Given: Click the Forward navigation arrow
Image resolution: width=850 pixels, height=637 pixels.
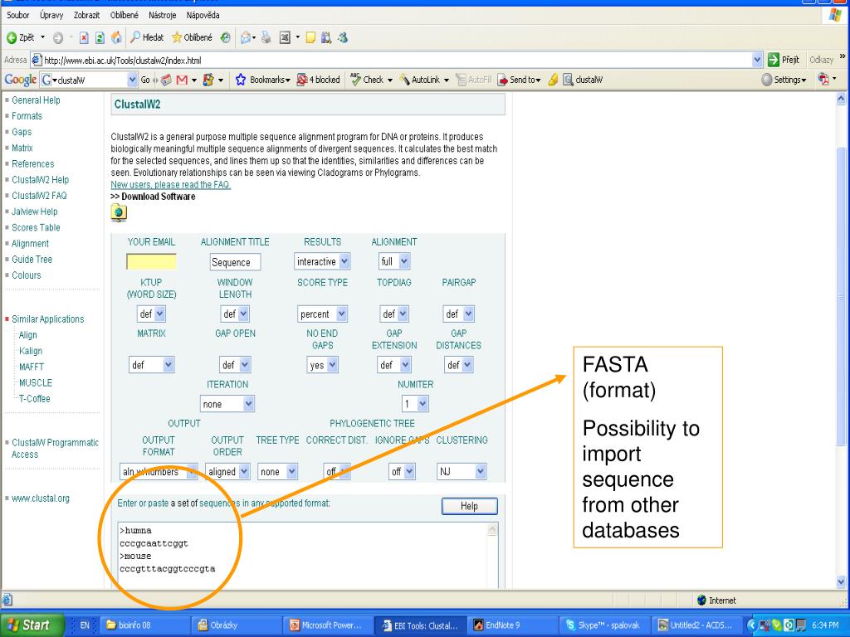Looking at the screenshot, I should pyautogui.click(x=58, y=38).
